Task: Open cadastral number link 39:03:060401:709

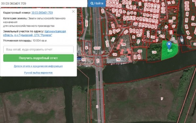Action: (42, 13)
